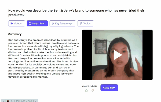Select the Topics tab
Screen dimensions: 161x102
click(x=86, y=23)
